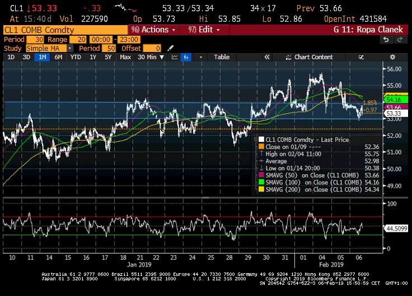412x296 pixels.
Task: Click the undo arrow icon
Action: [x=386, y=40]
